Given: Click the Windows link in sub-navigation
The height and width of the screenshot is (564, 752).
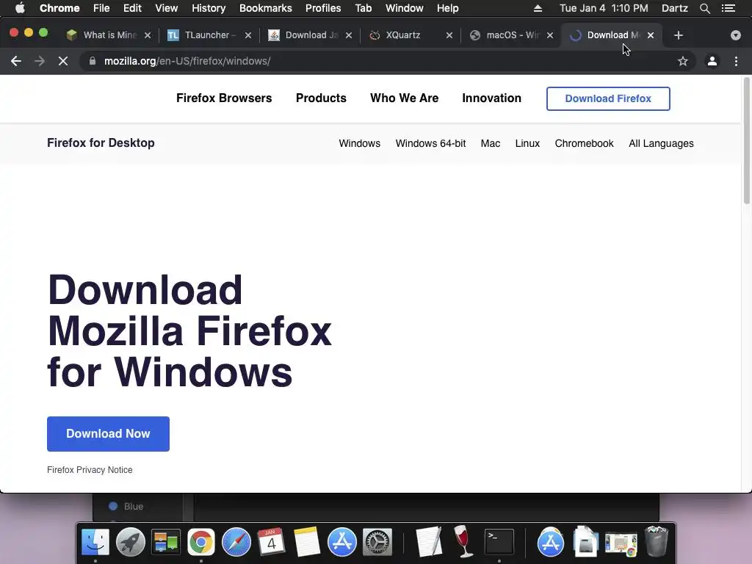Looking at the screenshot, I should [x=359, y=143].
